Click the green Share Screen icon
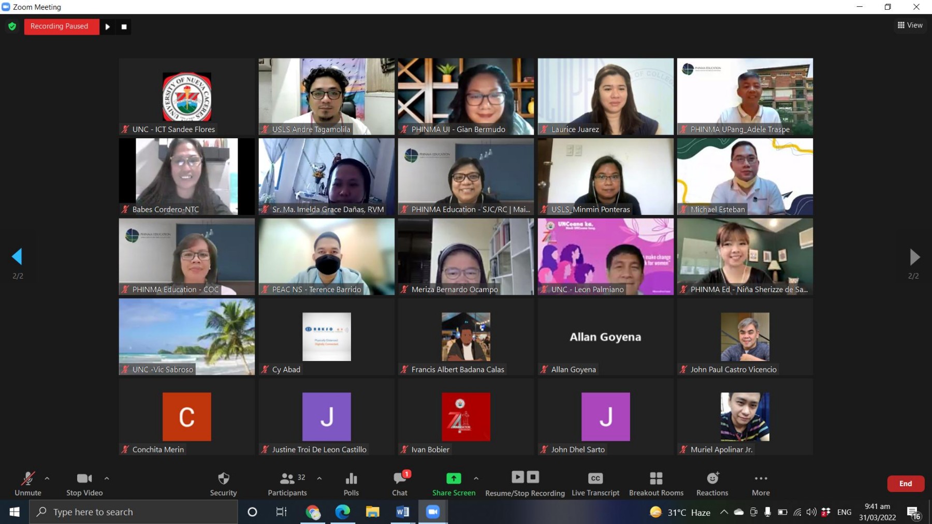 pos(454,478)
